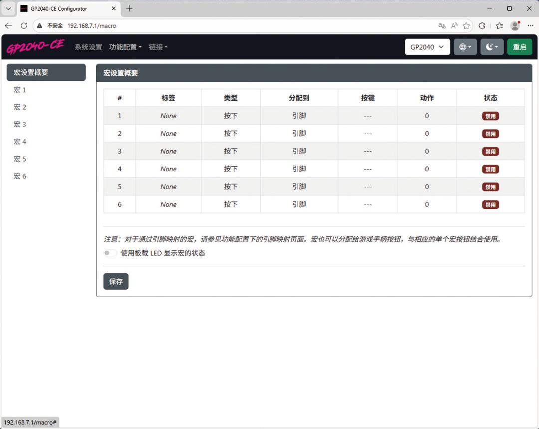Image resolution: width=539 pixels, height=429 pixels.
Task: Open the GP2040 selector dropdown
Action: (427, 47)
